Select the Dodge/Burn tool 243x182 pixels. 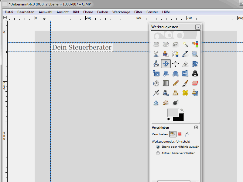tap(176, 103)
